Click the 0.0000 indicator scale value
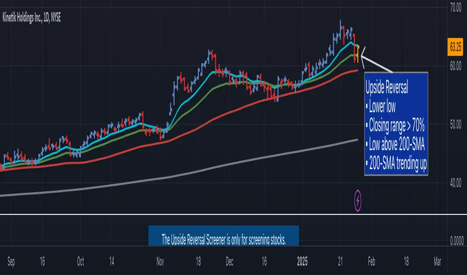Screen dimensions: 467x275 [x=456, y=240]
